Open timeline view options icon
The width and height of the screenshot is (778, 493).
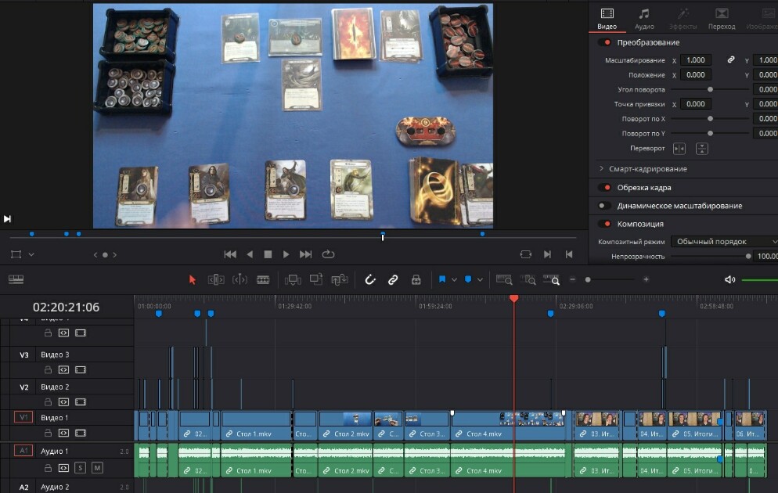pyautogui.click(x=16, y=279)
